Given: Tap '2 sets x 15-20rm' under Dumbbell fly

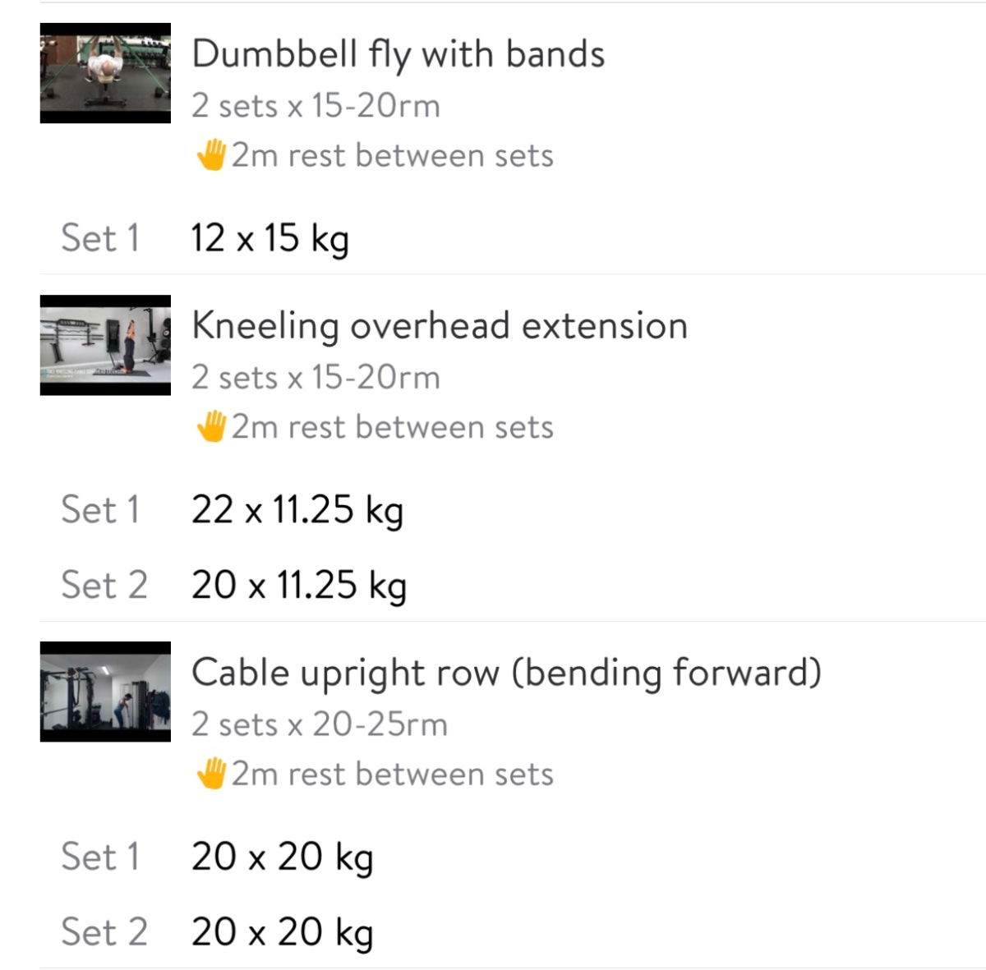Looking at the screenshot, I should 316,106.
